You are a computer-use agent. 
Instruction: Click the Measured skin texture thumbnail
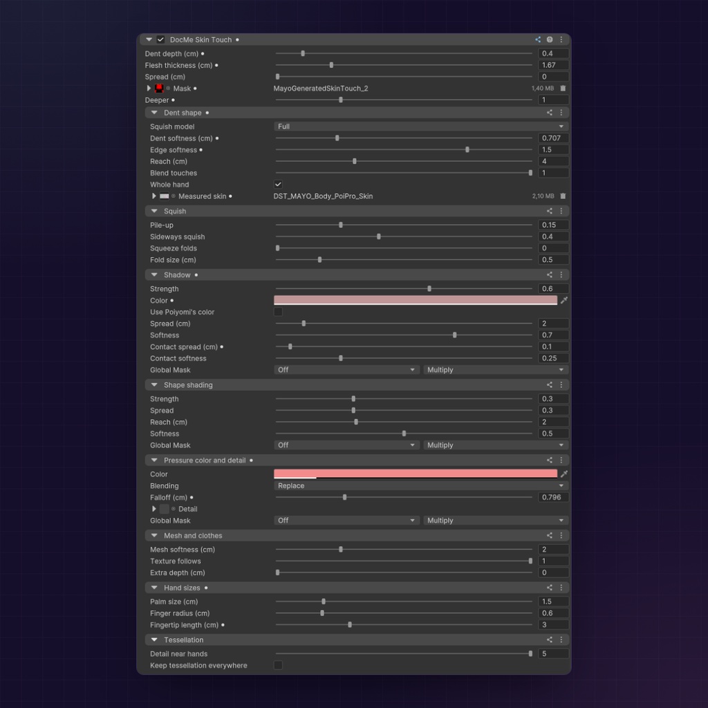[x=165, y=196]
